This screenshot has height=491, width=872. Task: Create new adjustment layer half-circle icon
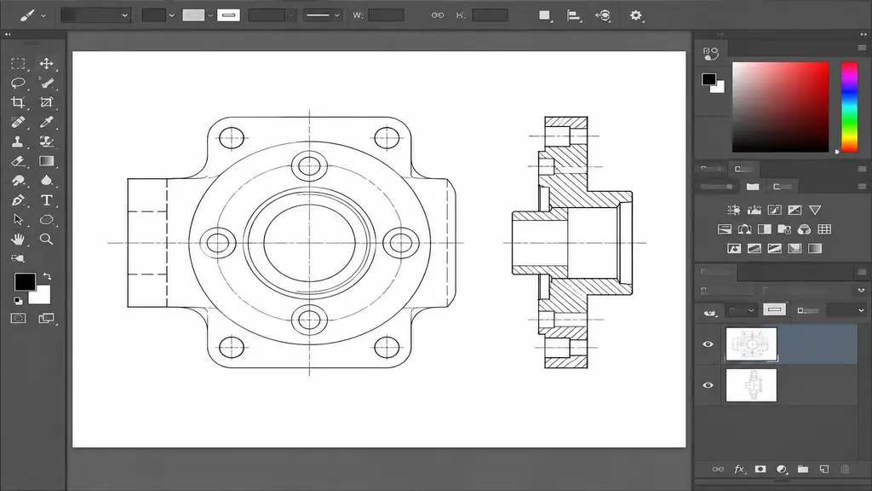pyautogui.click(x=782, y=470)
